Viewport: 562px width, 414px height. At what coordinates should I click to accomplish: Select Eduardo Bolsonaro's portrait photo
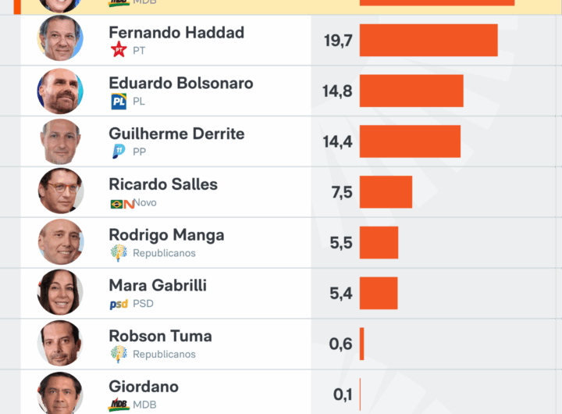pyautogui.click(x=60, y=91)
